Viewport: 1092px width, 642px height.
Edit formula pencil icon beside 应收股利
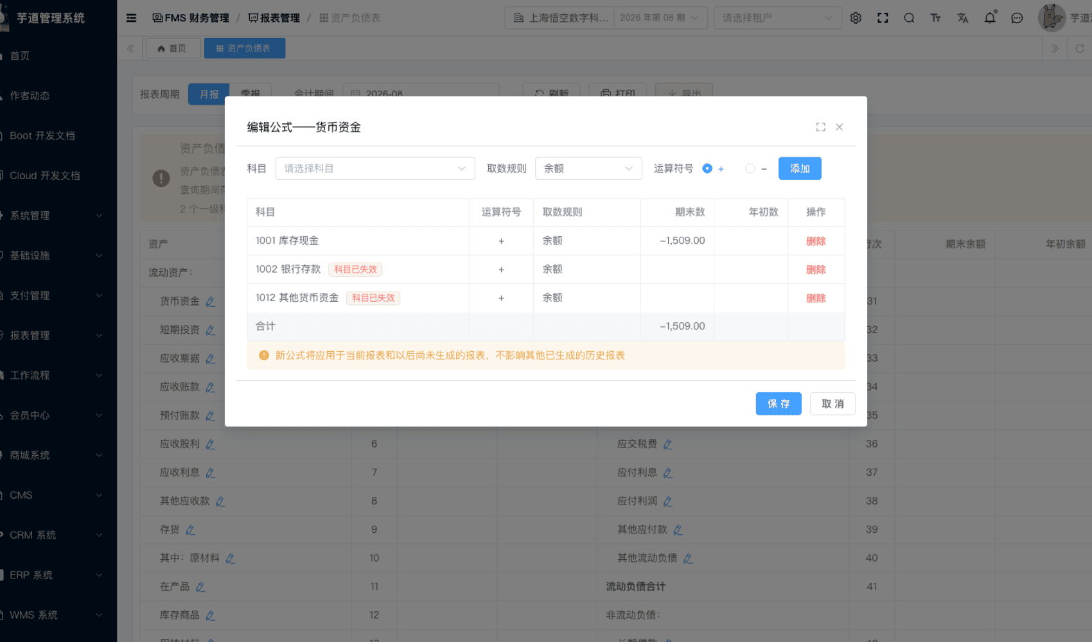(210, 444)
